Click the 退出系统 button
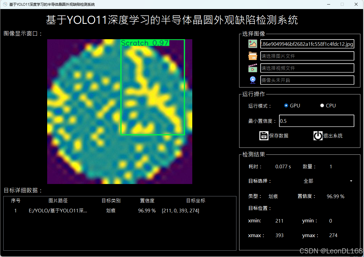The image size is (364, 257). [x=328, y=136]
